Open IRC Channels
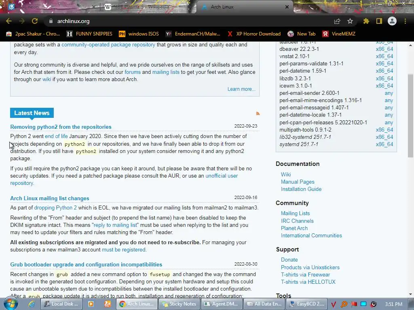The width and height of the screenshot is (414, 310). point(297,221)
